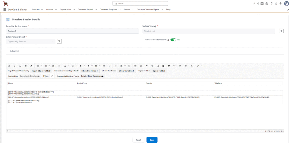The width and height of the screenshot is (289, 143).
Task: Insert a link with the link icon
Action: [x=152, y=65]
